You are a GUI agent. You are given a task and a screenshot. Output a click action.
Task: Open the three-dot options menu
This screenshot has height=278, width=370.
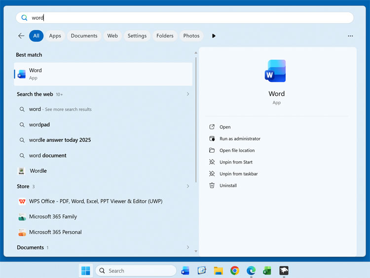click(350, 36)
